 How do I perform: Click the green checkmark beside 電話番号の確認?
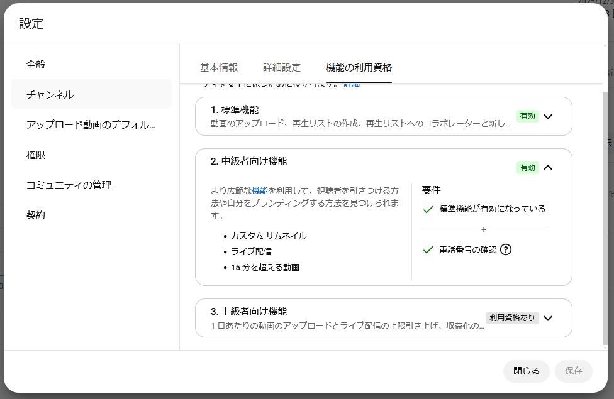[428, 249]
